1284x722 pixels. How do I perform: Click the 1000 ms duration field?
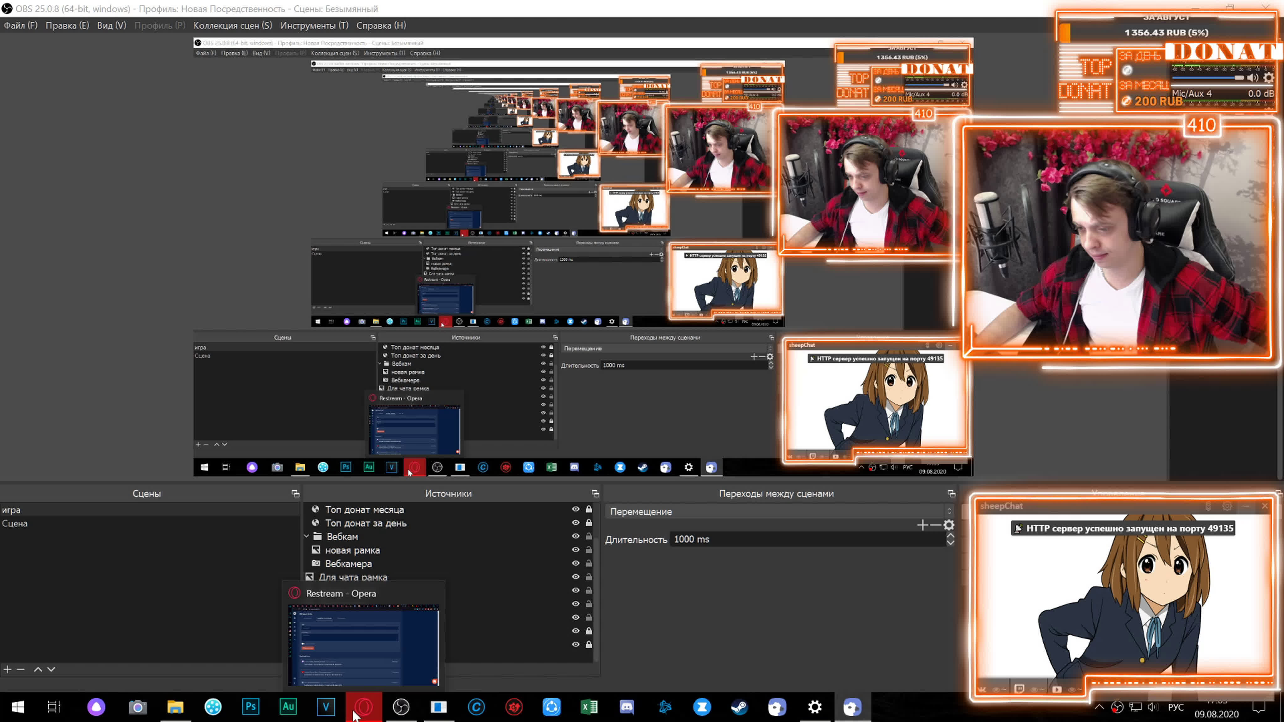coord(808,539)
